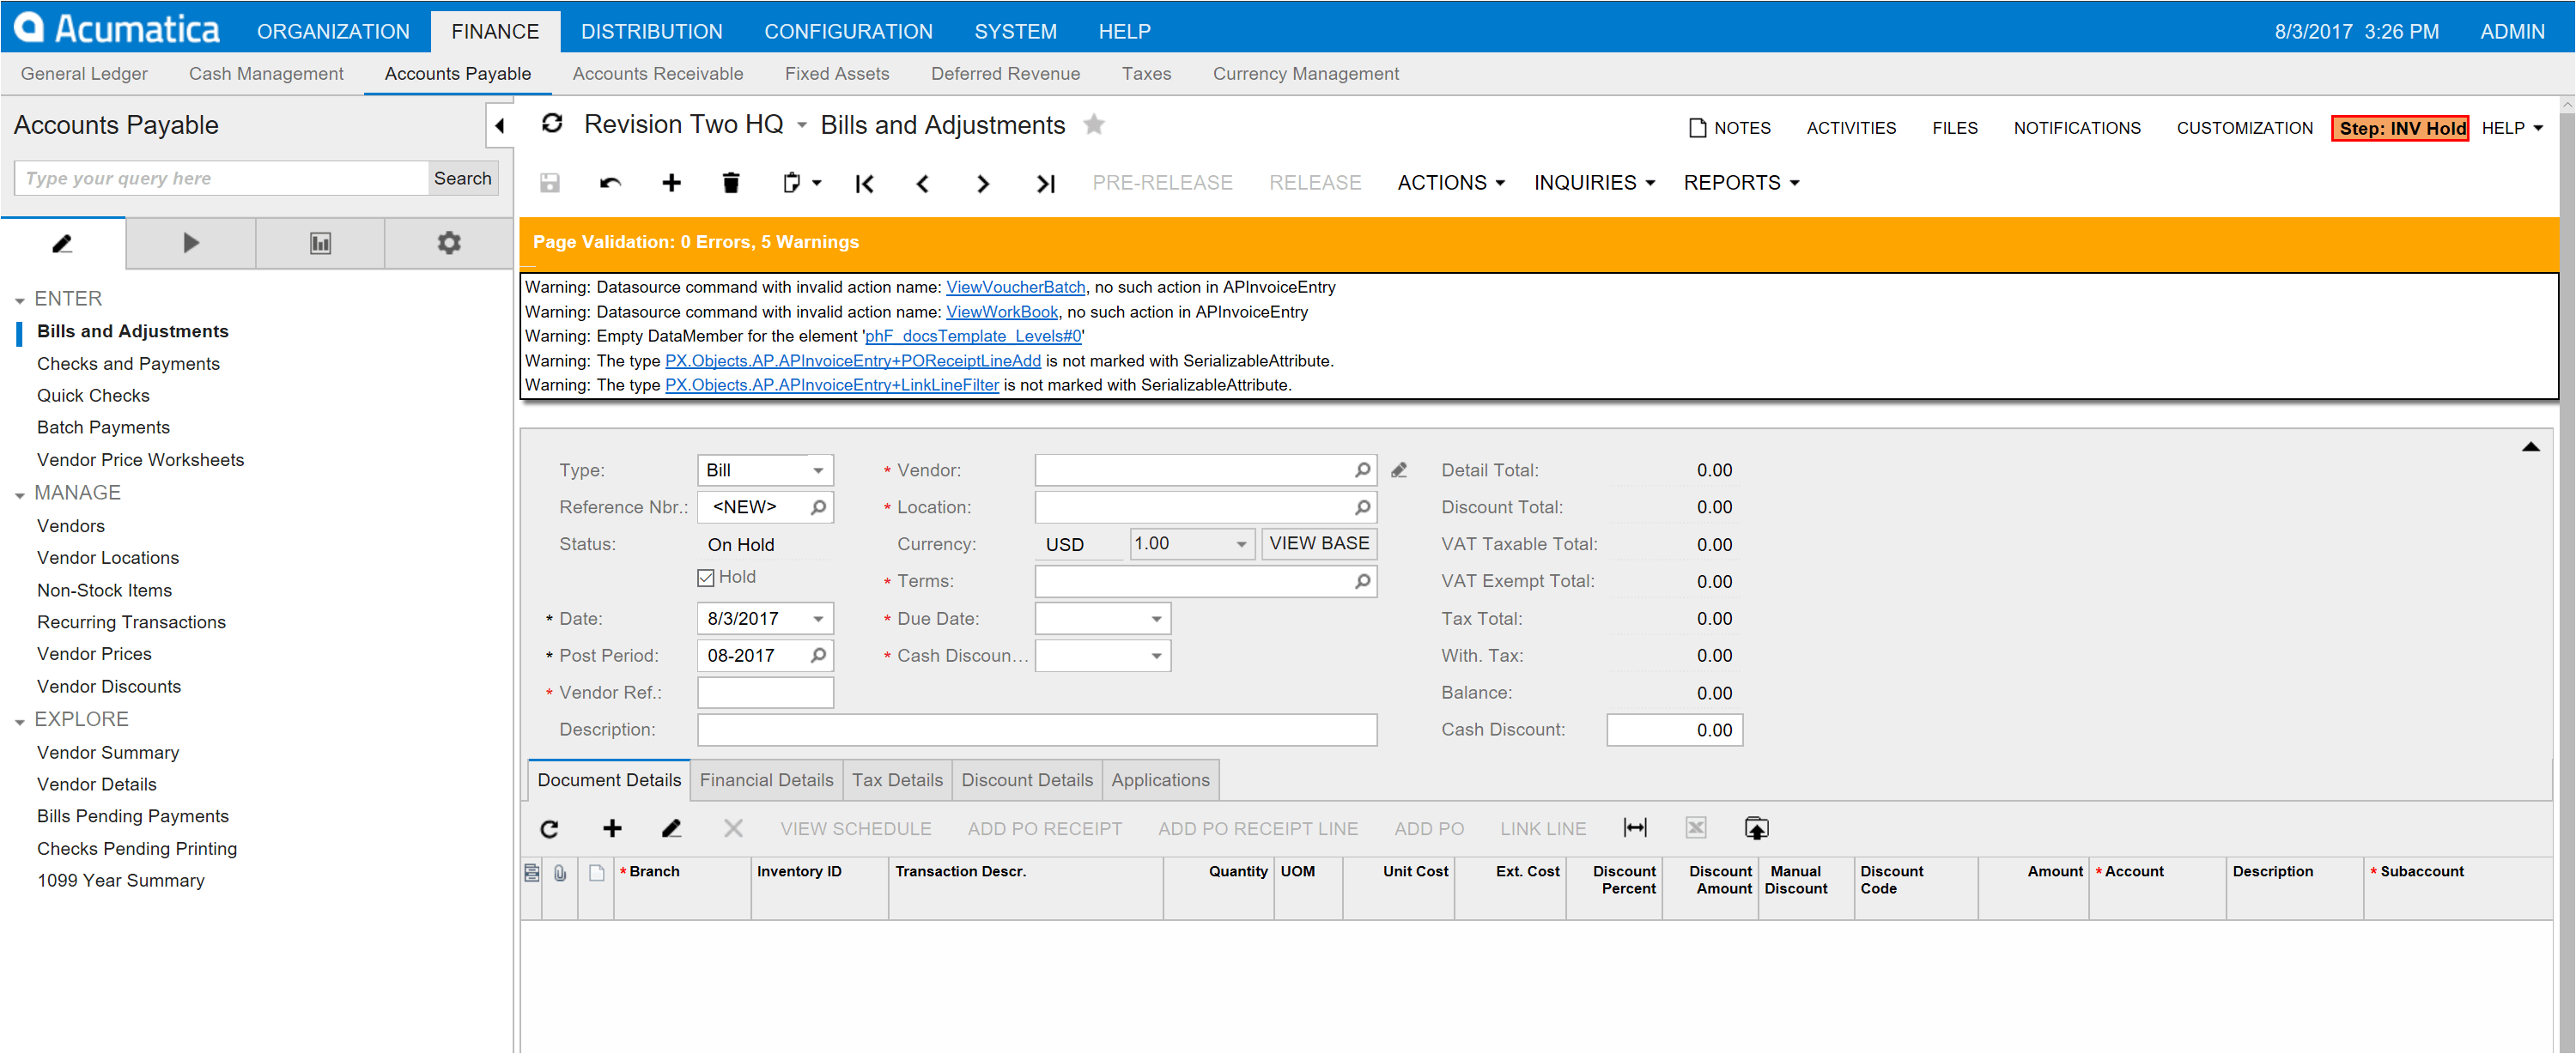The image size is (2576, 1054).
Task: Click the Delete Record icon
Action: click(731, 182)
